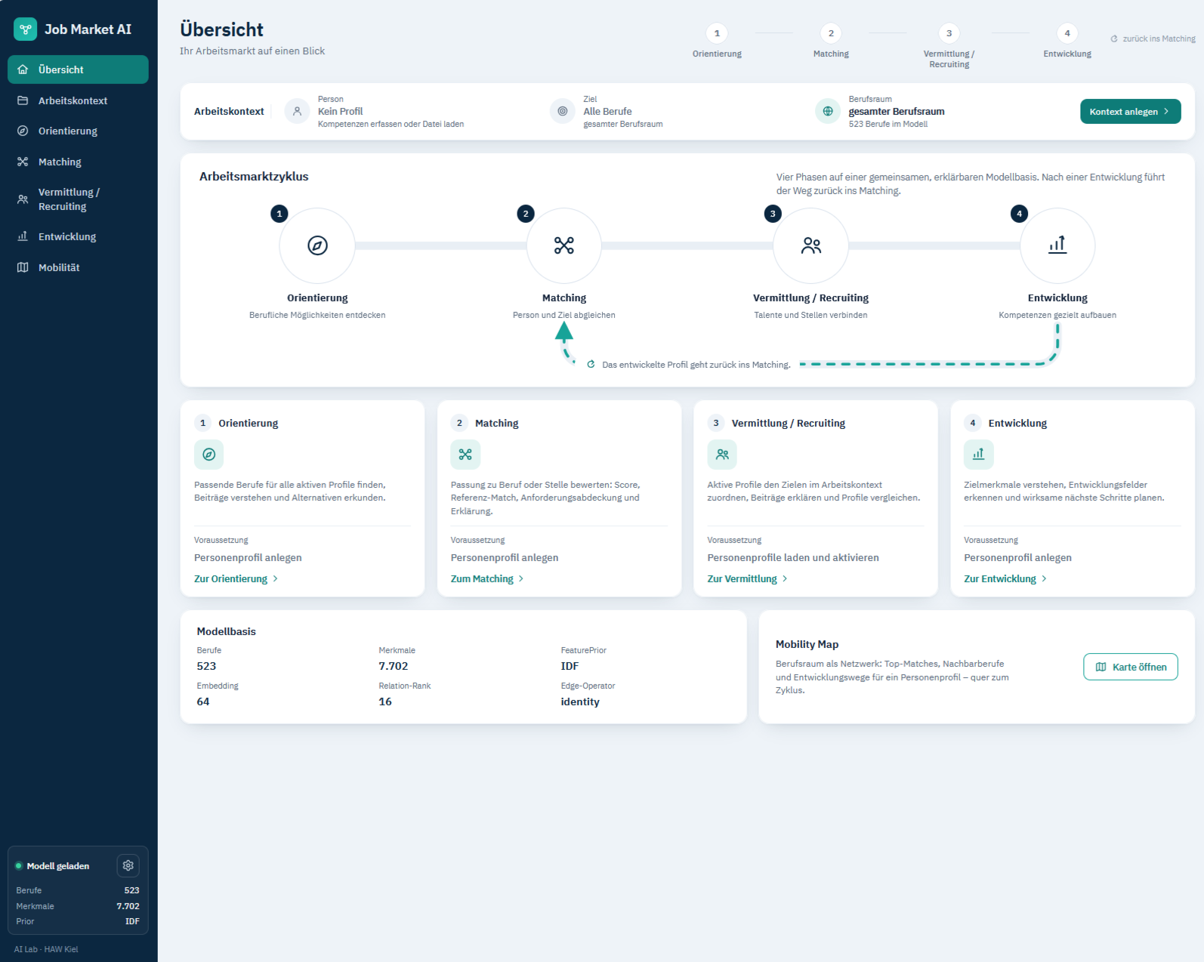Click the Orientierung compass circle in Arbeitsmarktzyklus
The width and height of the screenshot is (1204, 962).
click(x=317, y=245)
